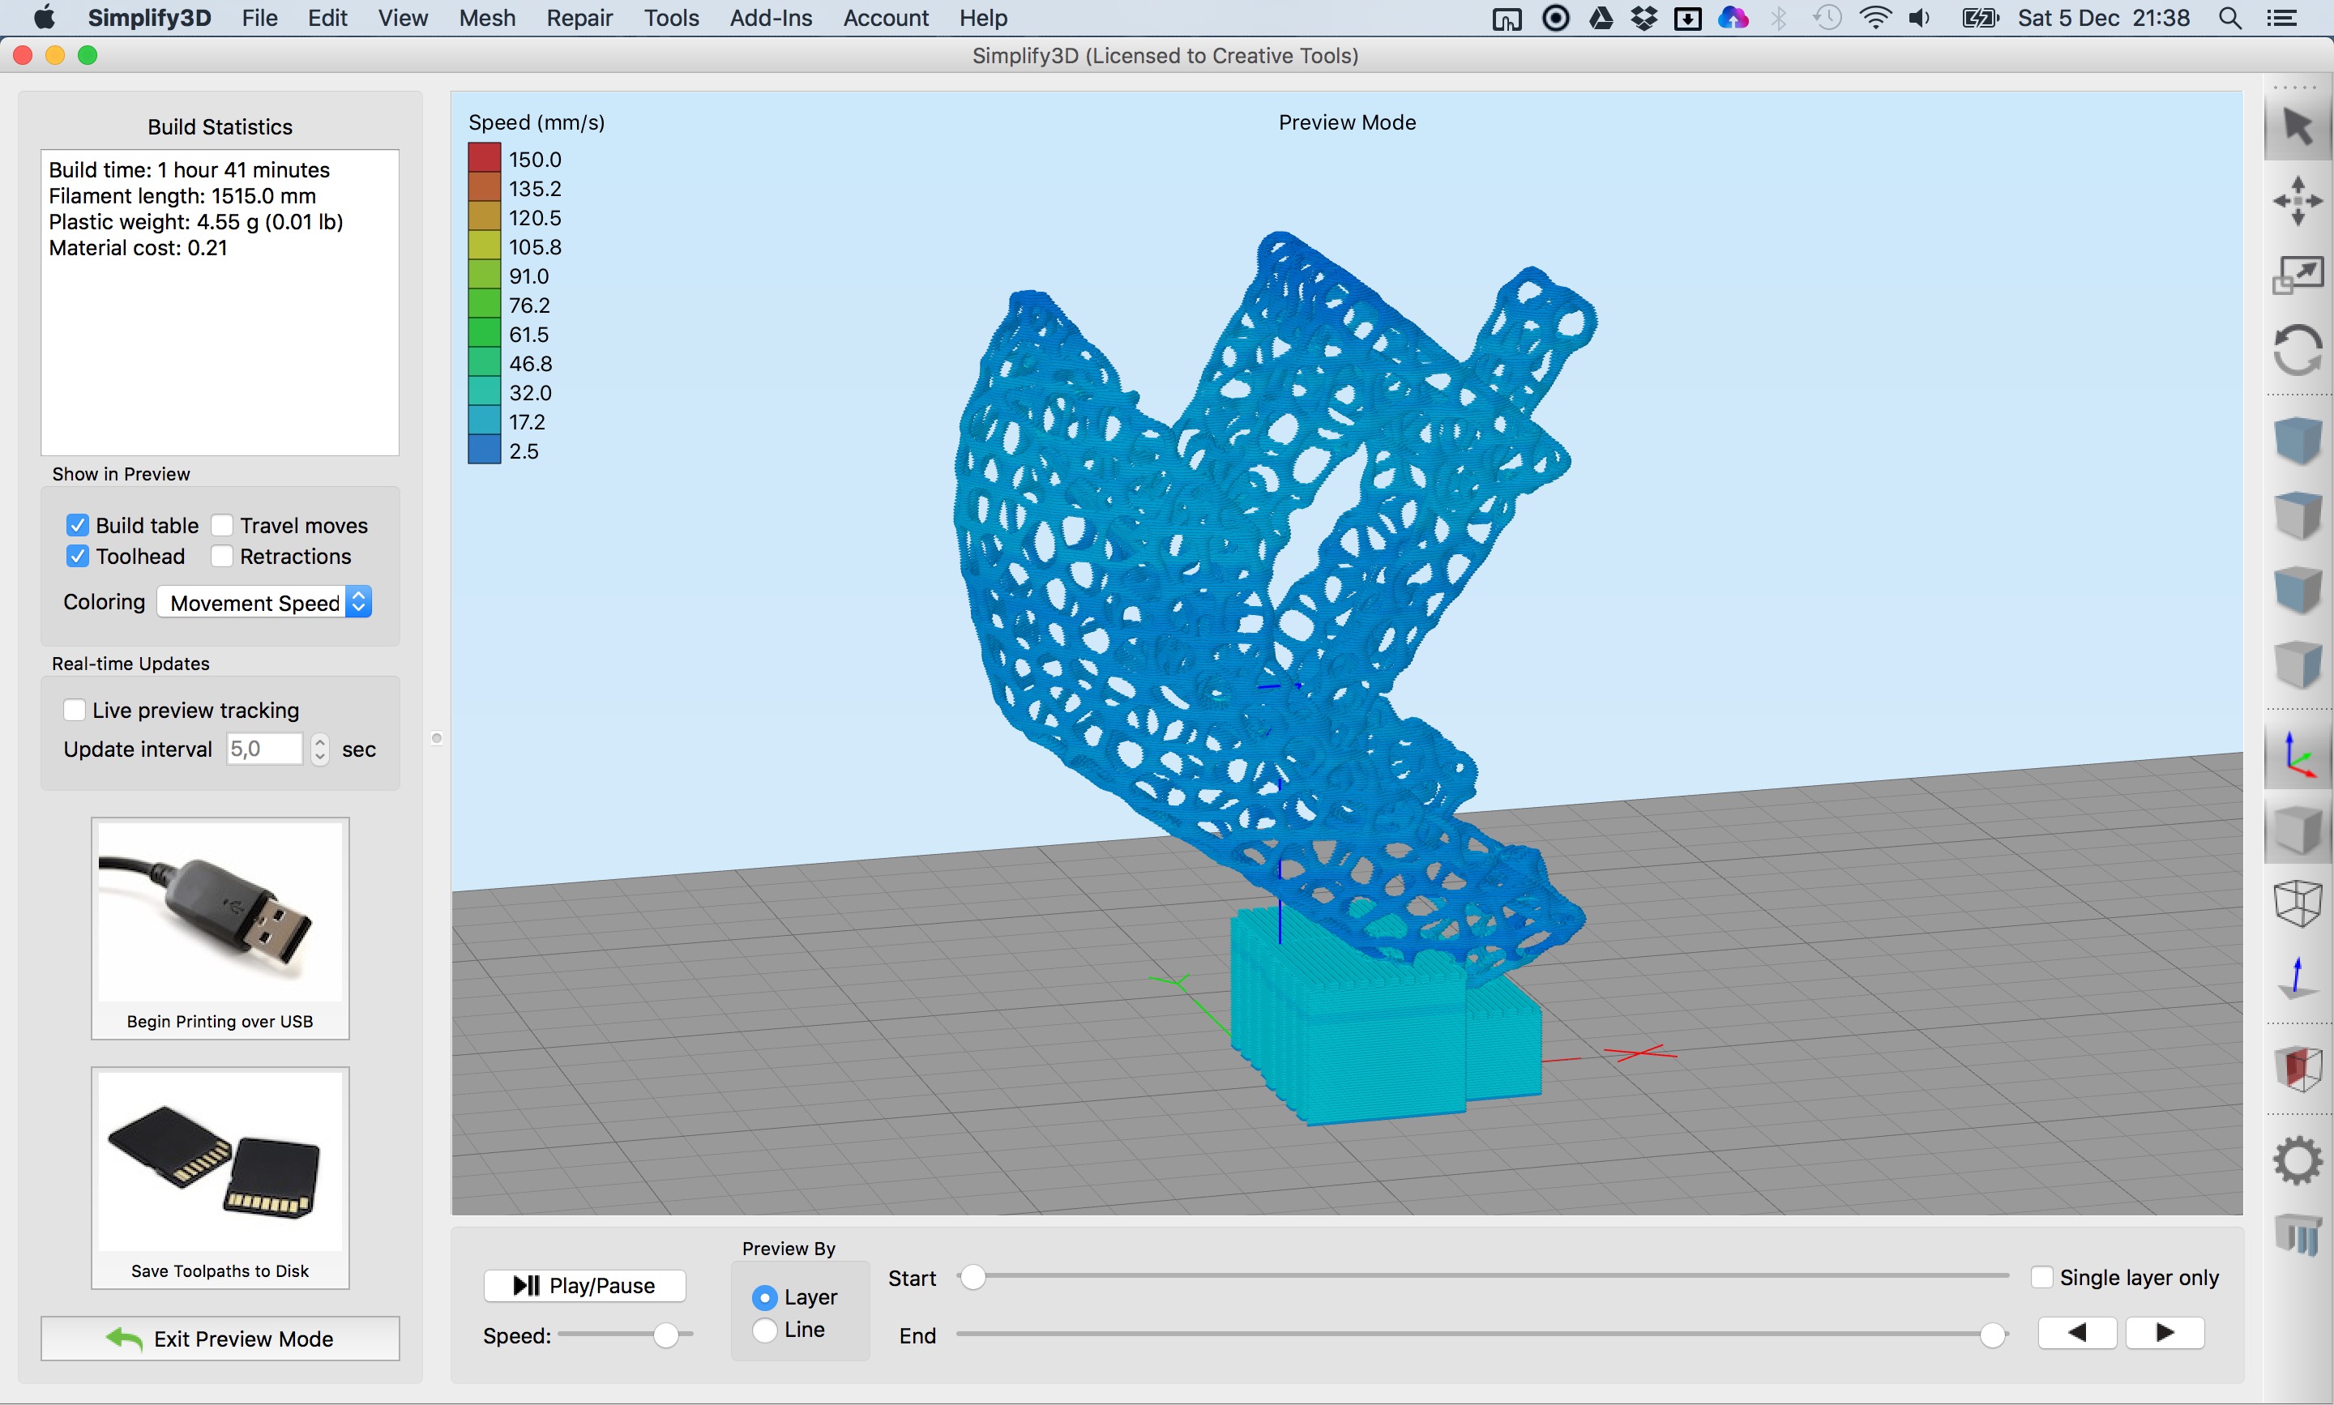Select the scale model tool
Screen dimensions: 2334x1405
[2298, 275]
